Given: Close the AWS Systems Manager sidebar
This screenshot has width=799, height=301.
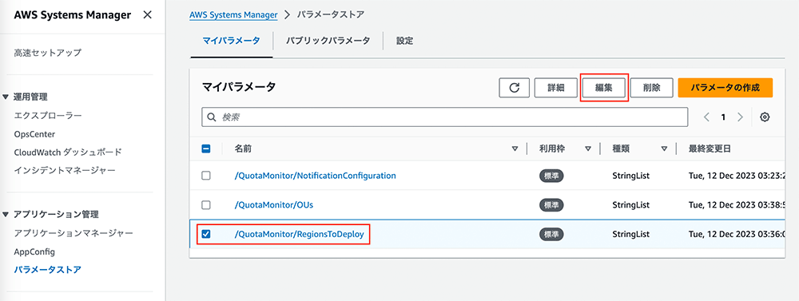Looking at the screenshot, I should (147, 14).
